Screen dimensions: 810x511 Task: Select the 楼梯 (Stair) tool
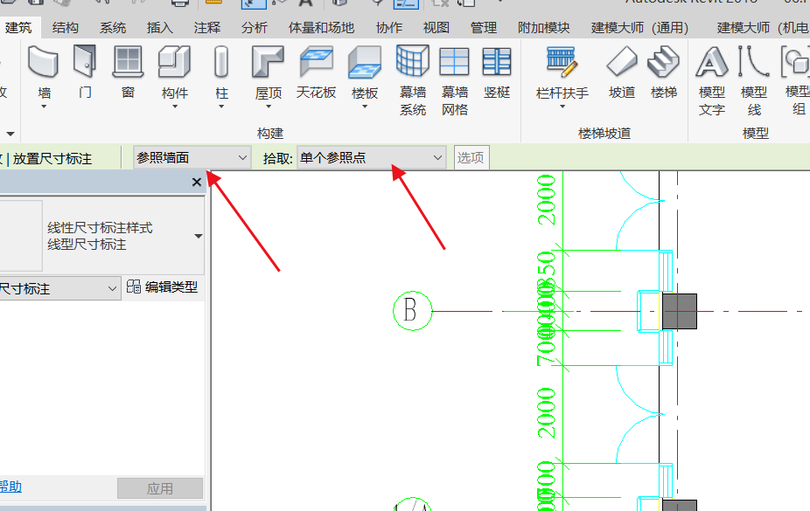point(664,64)
